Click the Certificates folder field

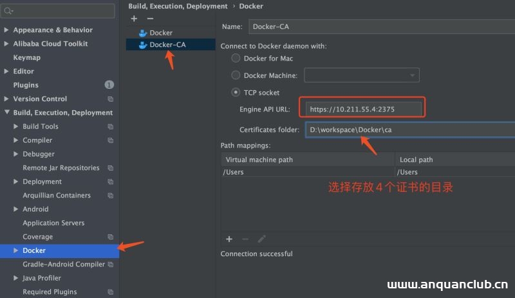(410, 130)
